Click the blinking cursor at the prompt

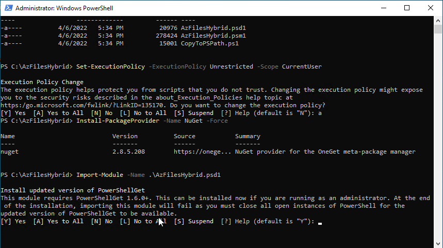[320, 222]
